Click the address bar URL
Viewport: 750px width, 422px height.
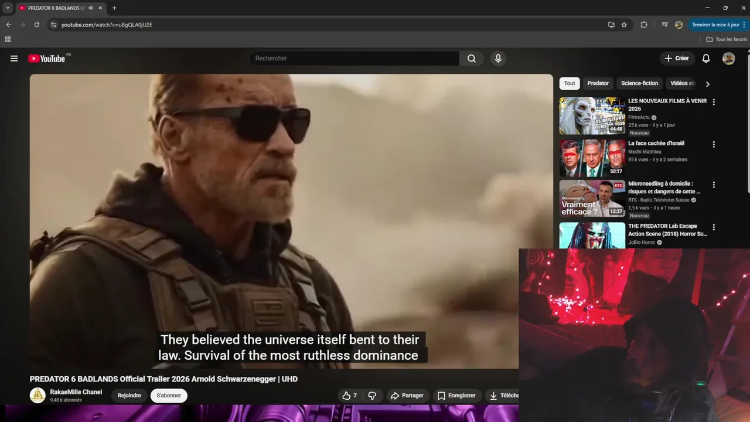click(107, 25)
